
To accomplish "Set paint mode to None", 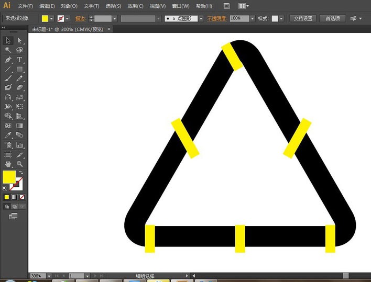I will coord(21,197).
